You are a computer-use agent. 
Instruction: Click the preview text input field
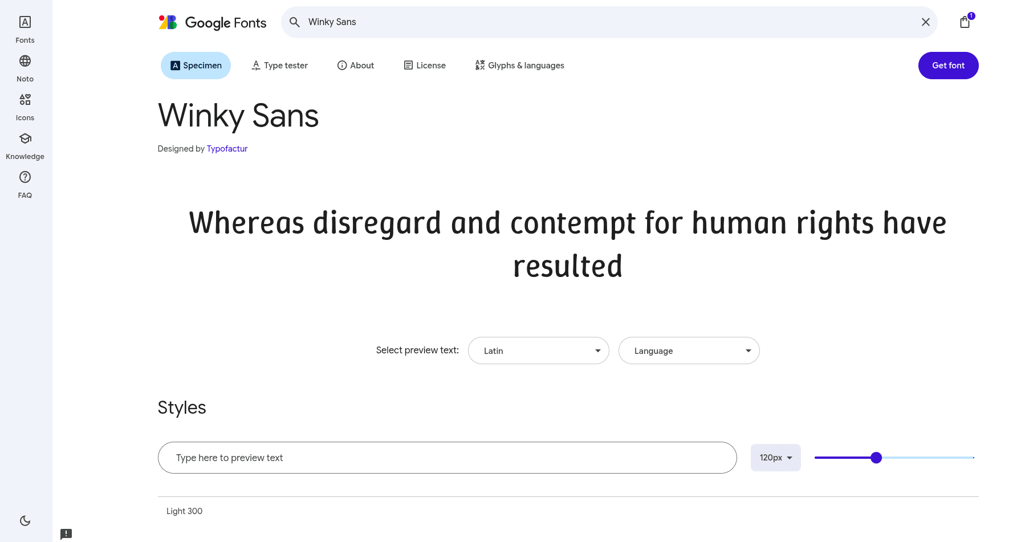(447, 458)
